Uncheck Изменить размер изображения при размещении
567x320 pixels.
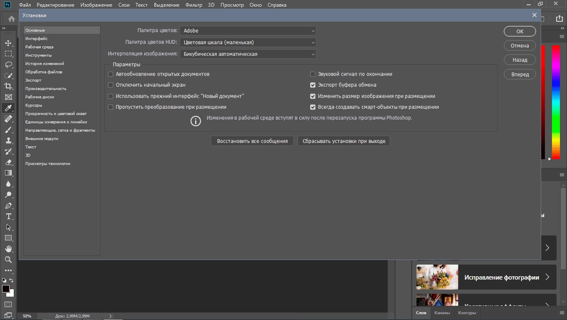[313, 96]
